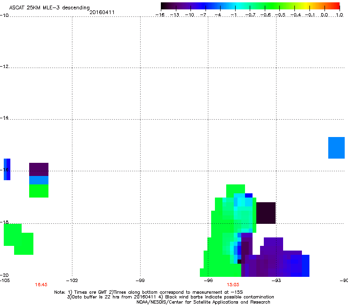The width and height of the screenshot is (348, 305).
Task: Click the longitude axis label '-93'
Action: pos(277,281)
